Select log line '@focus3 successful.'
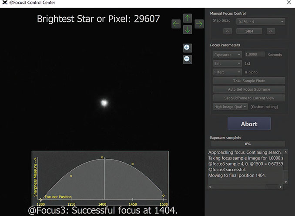Screen dimensions: 295x216 227,170
